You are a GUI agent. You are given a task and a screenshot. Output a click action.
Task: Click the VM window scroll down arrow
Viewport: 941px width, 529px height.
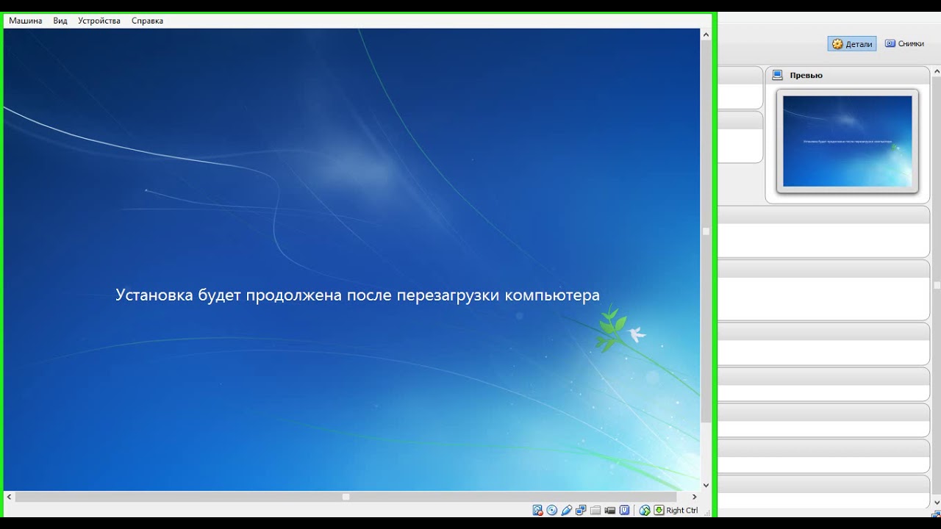(x=706, y=485)
